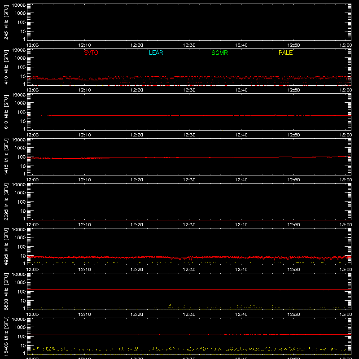Click the red flux trace in 610 MHz panel

coord(189,116)
